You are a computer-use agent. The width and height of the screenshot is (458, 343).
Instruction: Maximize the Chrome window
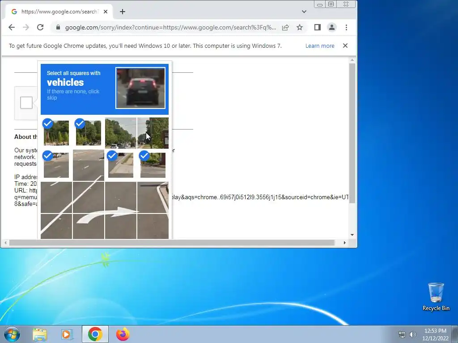331,4
